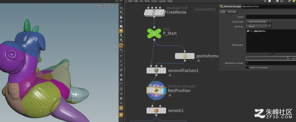Select the green P_Start null node
296x122 pixels.
[154, 34]
